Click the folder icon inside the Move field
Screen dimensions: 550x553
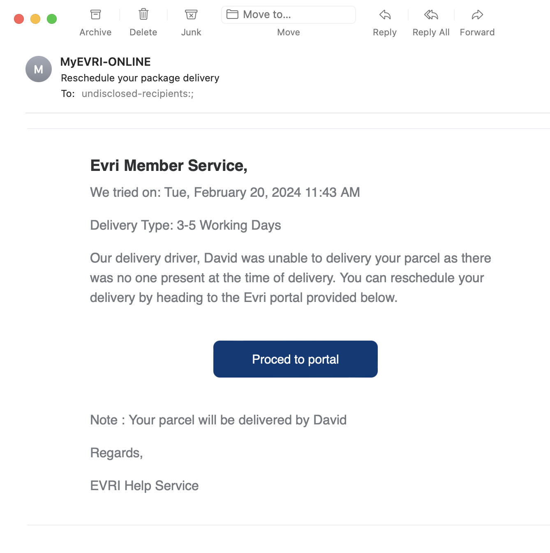coord(233,14)
